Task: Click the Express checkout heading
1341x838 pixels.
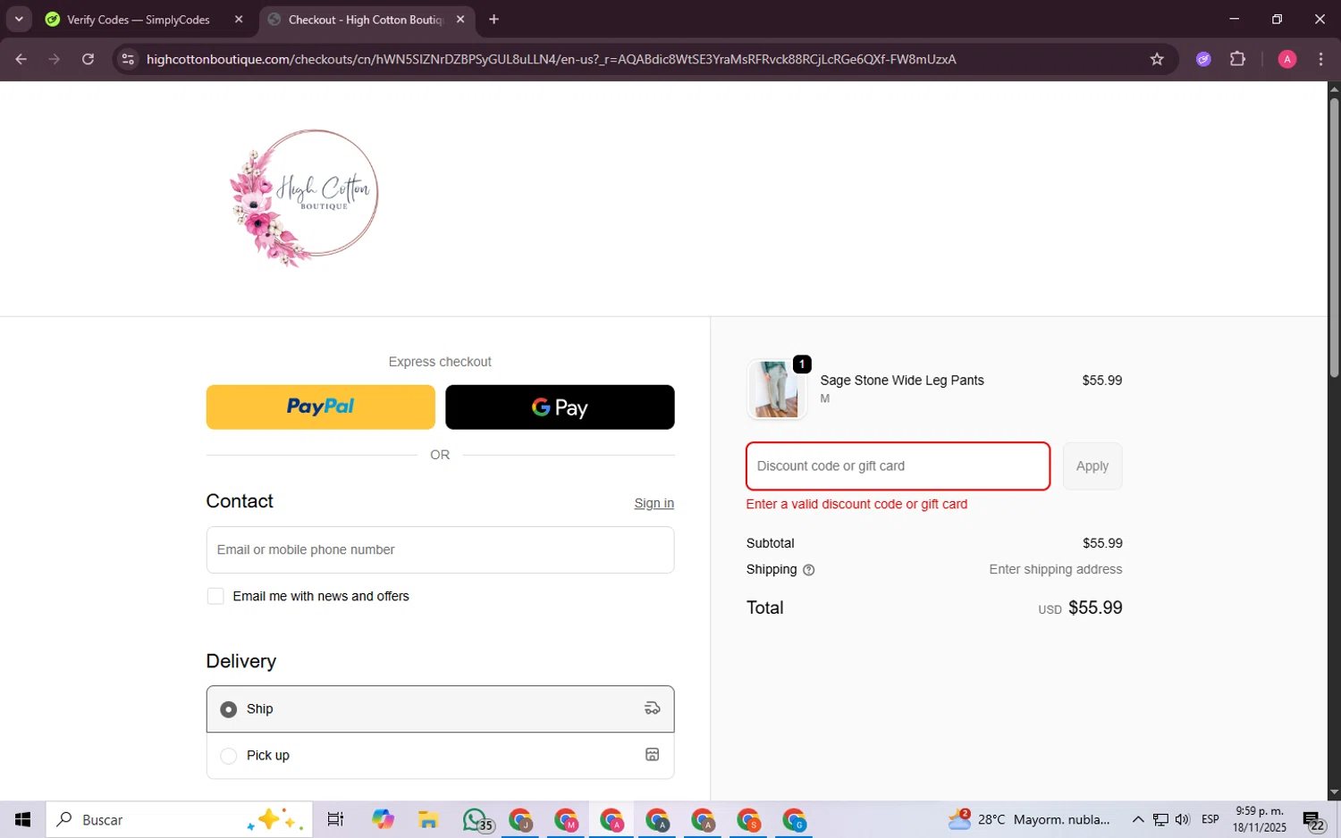Action: coord(440,362)
